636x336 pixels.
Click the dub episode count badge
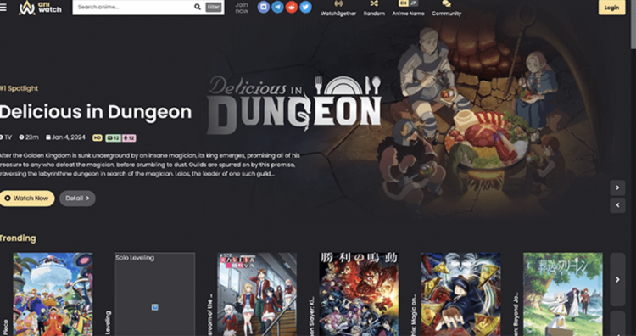(129, 138)
